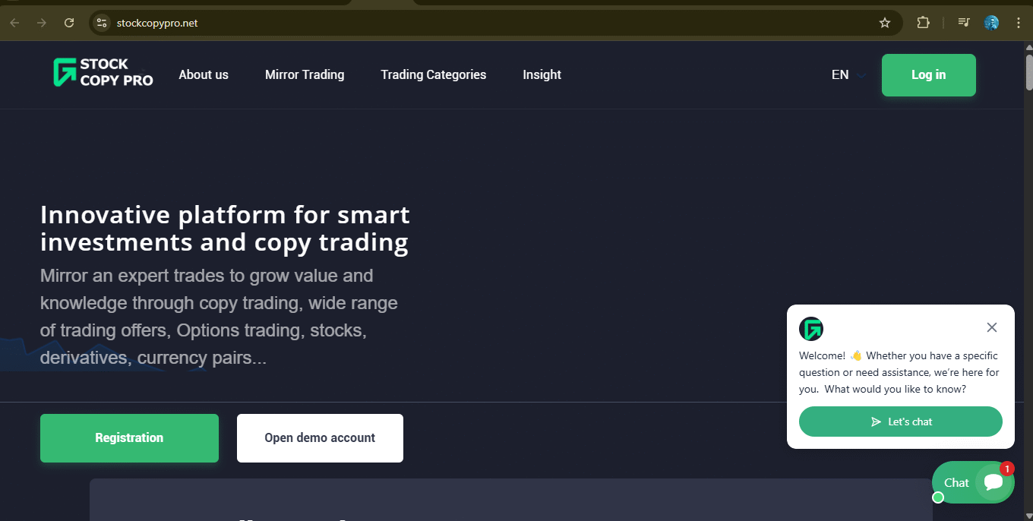This screenshot has width=1033, height=521.
Task: Start a conversation via Let's chat
Action: click(x=900, y=422)
